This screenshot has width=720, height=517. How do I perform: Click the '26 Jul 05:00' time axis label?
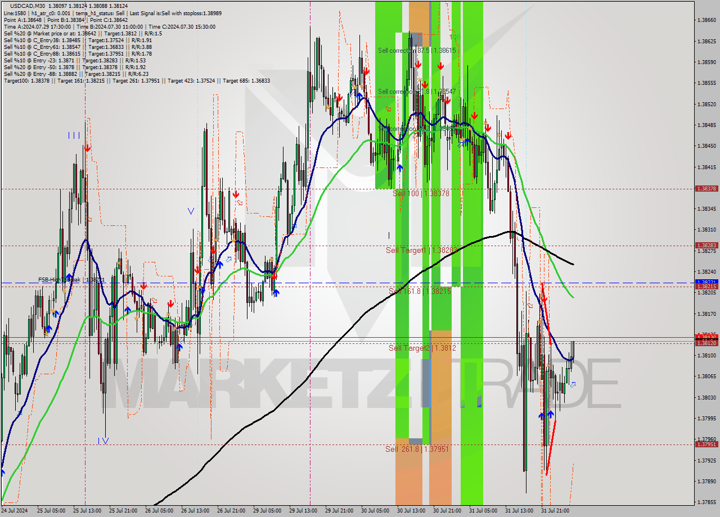[159, 511]
